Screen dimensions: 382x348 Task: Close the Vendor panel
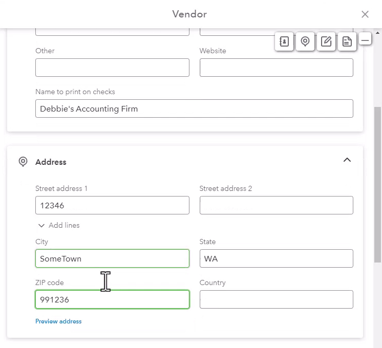tap(365, 14)
